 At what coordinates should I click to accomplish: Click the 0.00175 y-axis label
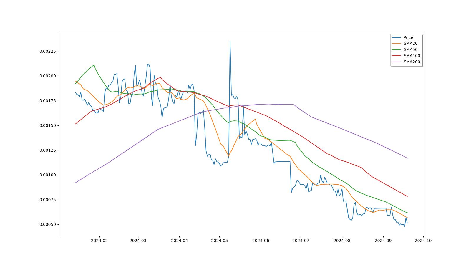pyautogui.click(x=48, y=101)
